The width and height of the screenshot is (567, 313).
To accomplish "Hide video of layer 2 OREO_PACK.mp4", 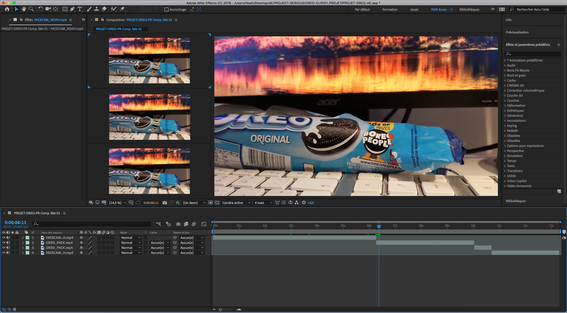I will coord(4,243).
